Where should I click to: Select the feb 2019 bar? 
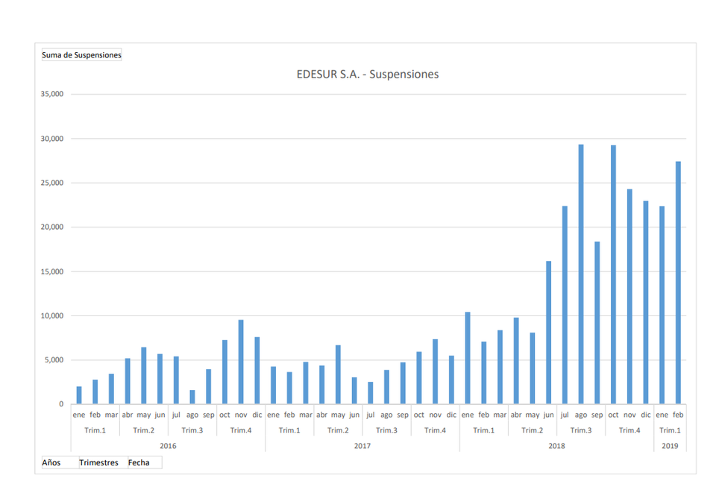[678, 283]
